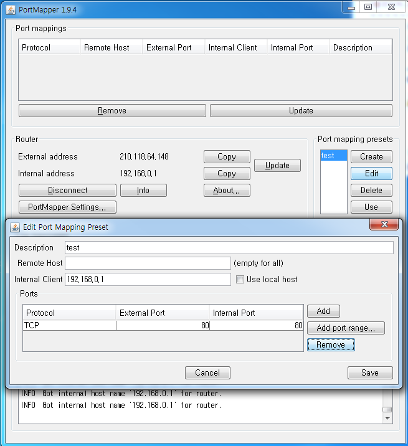Click external address value 210.118.64.148

click(x=144, y=156)
